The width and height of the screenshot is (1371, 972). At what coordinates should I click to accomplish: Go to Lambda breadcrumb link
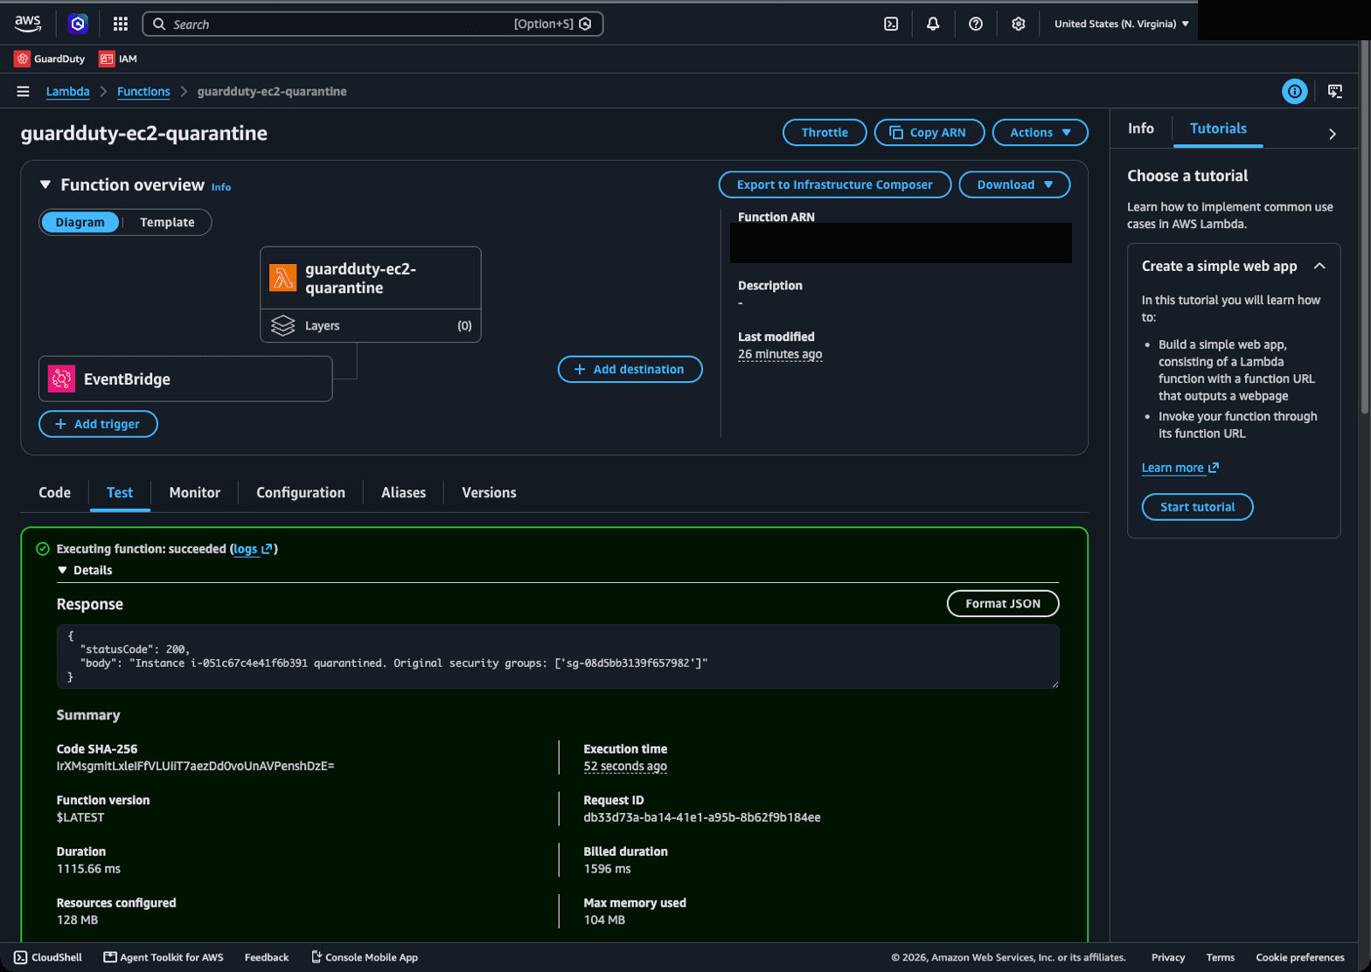[x=67, y=91]
